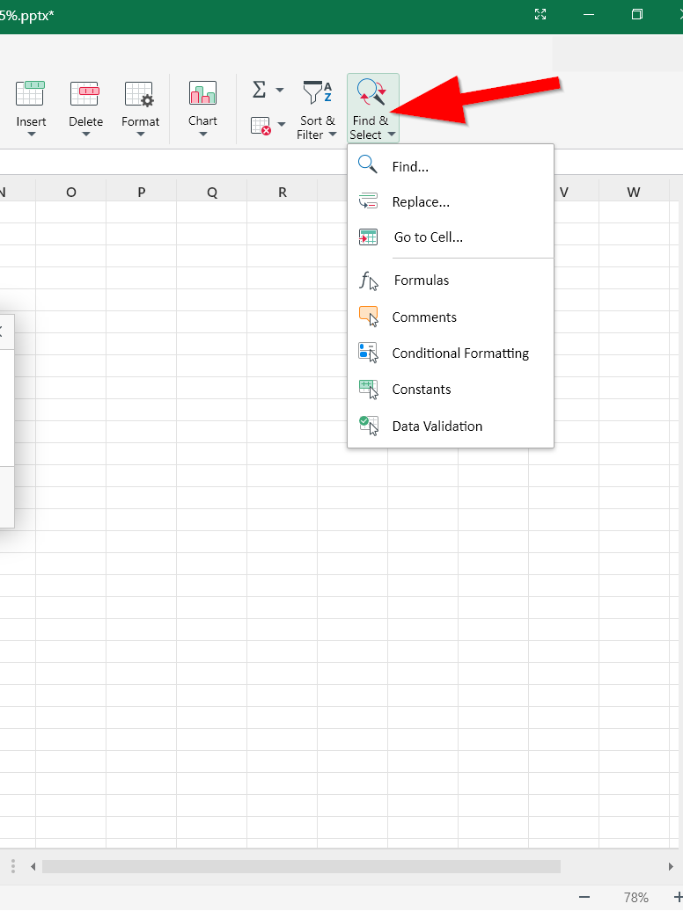Expand the AutoSum dropdown arrow

(x=280, y=90)
